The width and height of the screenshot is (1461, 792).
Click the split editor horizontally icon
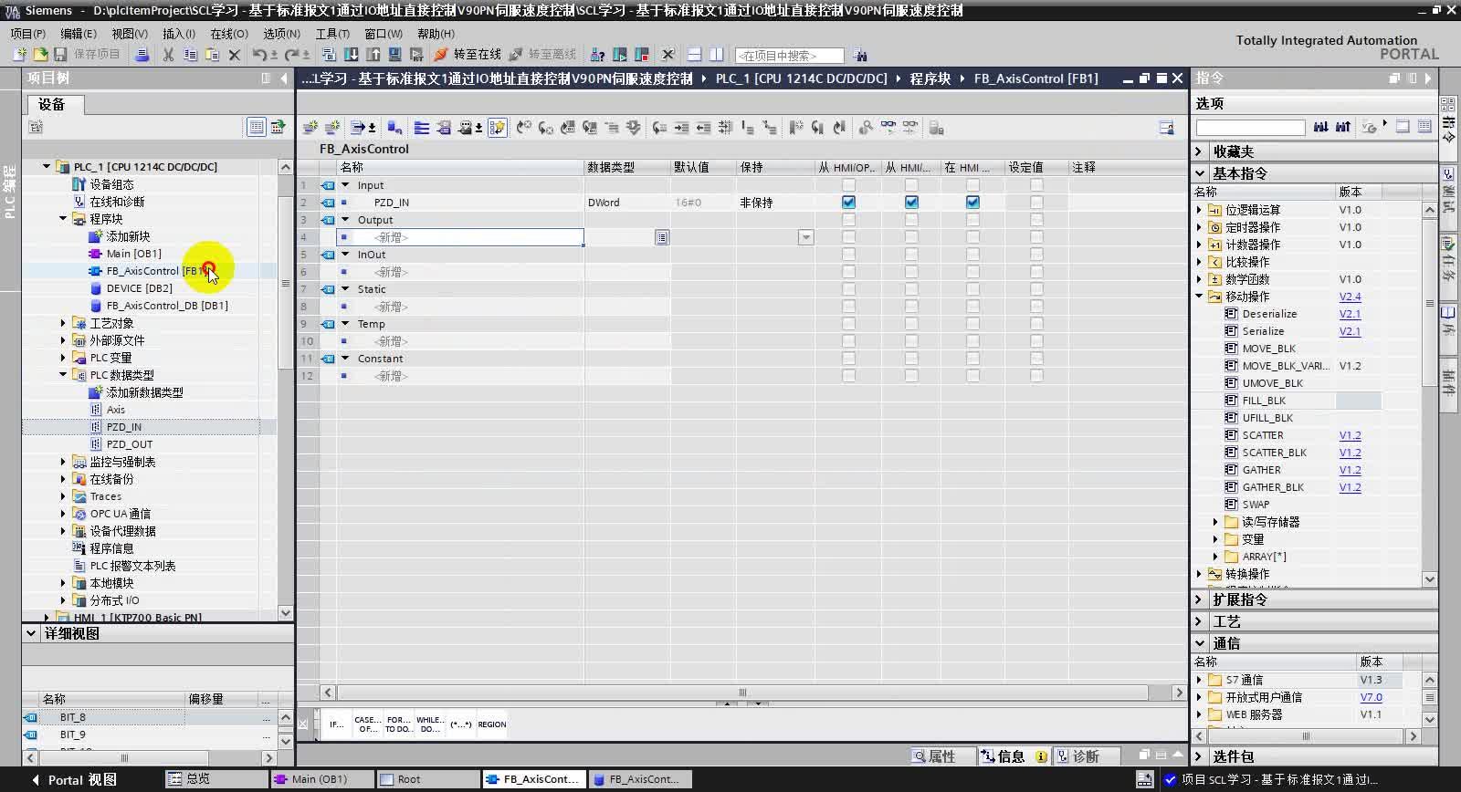(695, 55)
